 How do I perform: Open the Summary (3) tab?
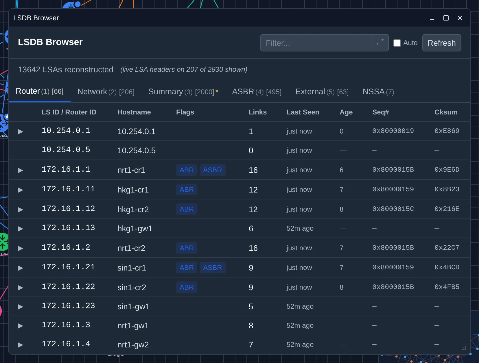pos(183,92)
